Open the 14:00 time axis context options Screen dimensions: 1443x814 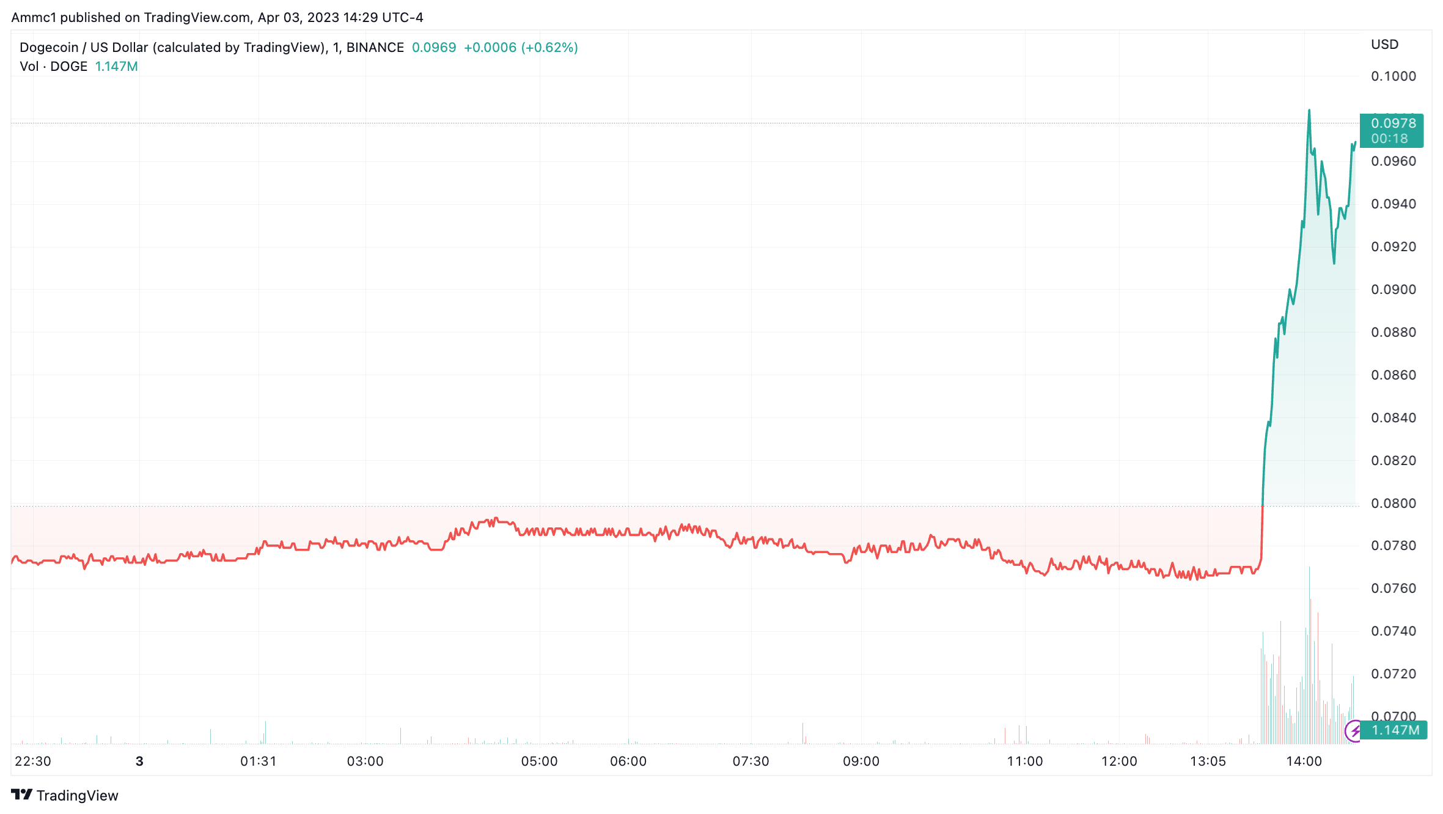click(1304, 761)
